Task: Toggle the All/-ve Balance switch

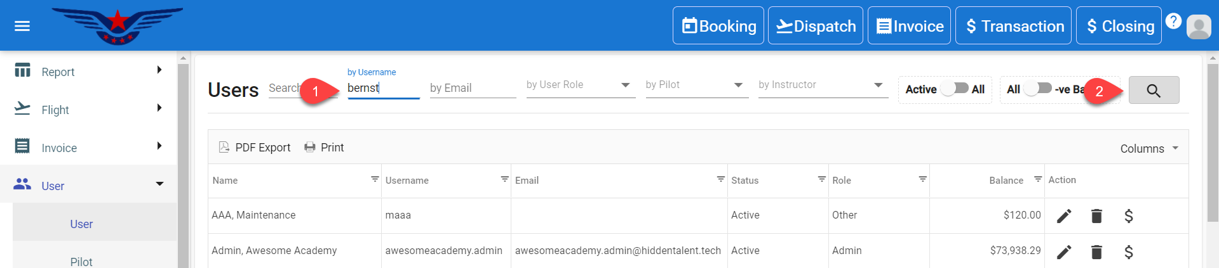Action: [x=1037, y=89]
